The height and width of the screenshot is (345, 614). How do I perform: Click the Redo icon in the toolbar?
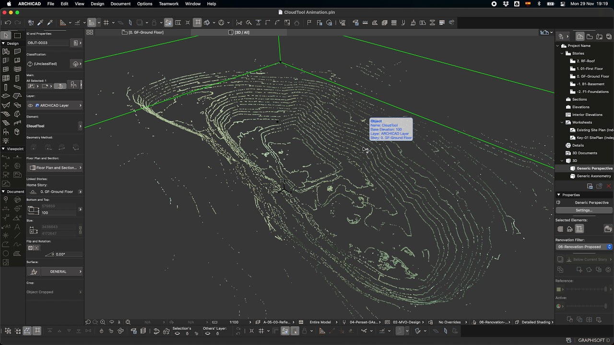[18, 23]
